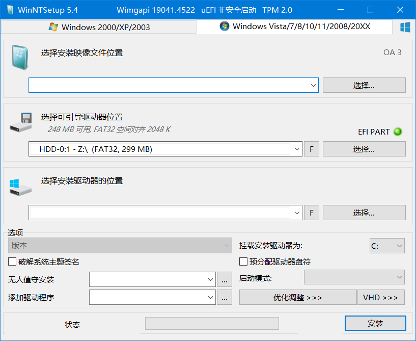This screenshot has width=416, height=341.
Task: Click F button beside boot drive dropdown
Action: [x=312, y=149]
